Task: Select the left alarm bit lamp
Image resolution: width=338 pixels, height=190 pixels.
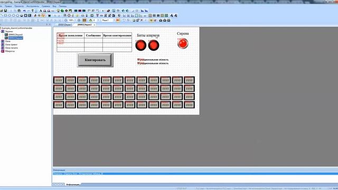Action: [141, 45]
